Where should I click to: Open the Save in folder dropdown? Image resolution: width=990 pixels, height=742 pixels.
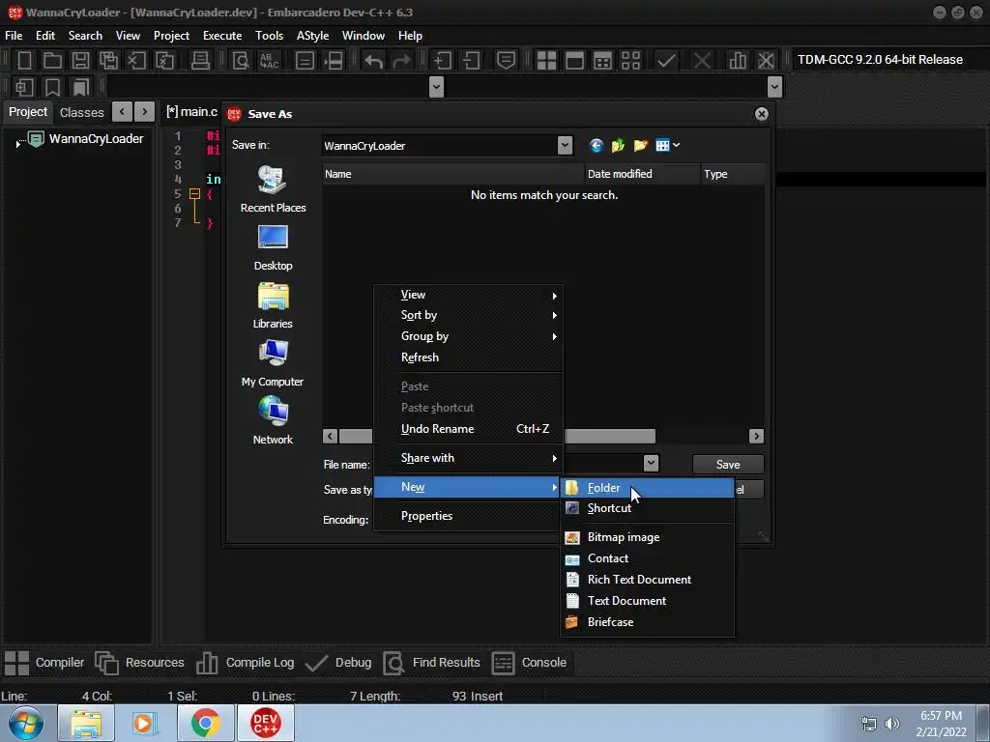(565, 146)
